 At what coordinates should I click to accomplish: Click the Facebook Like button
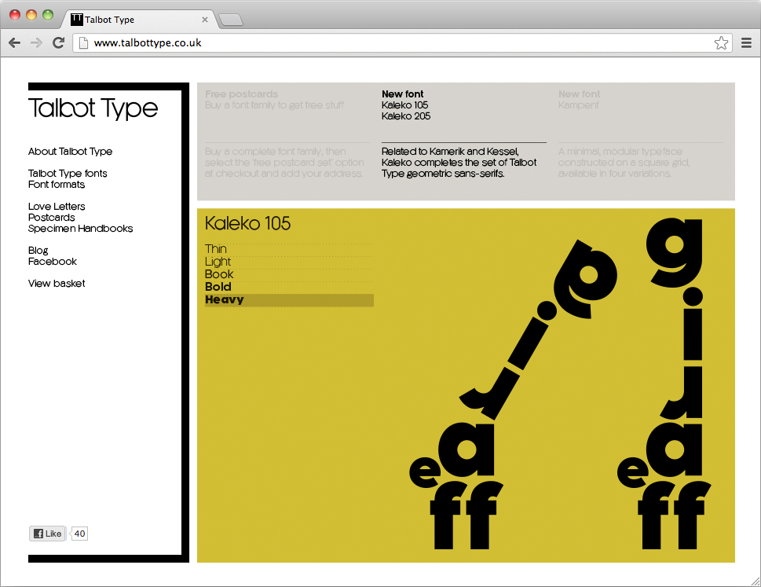click(47, 534)
